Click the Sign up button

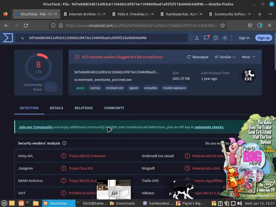[264, 38]
